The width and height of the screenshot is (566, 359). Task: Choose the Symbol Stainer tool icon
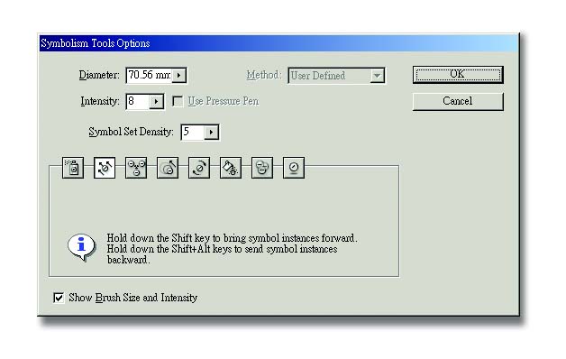pyautogui.click(x=231, y=168)
